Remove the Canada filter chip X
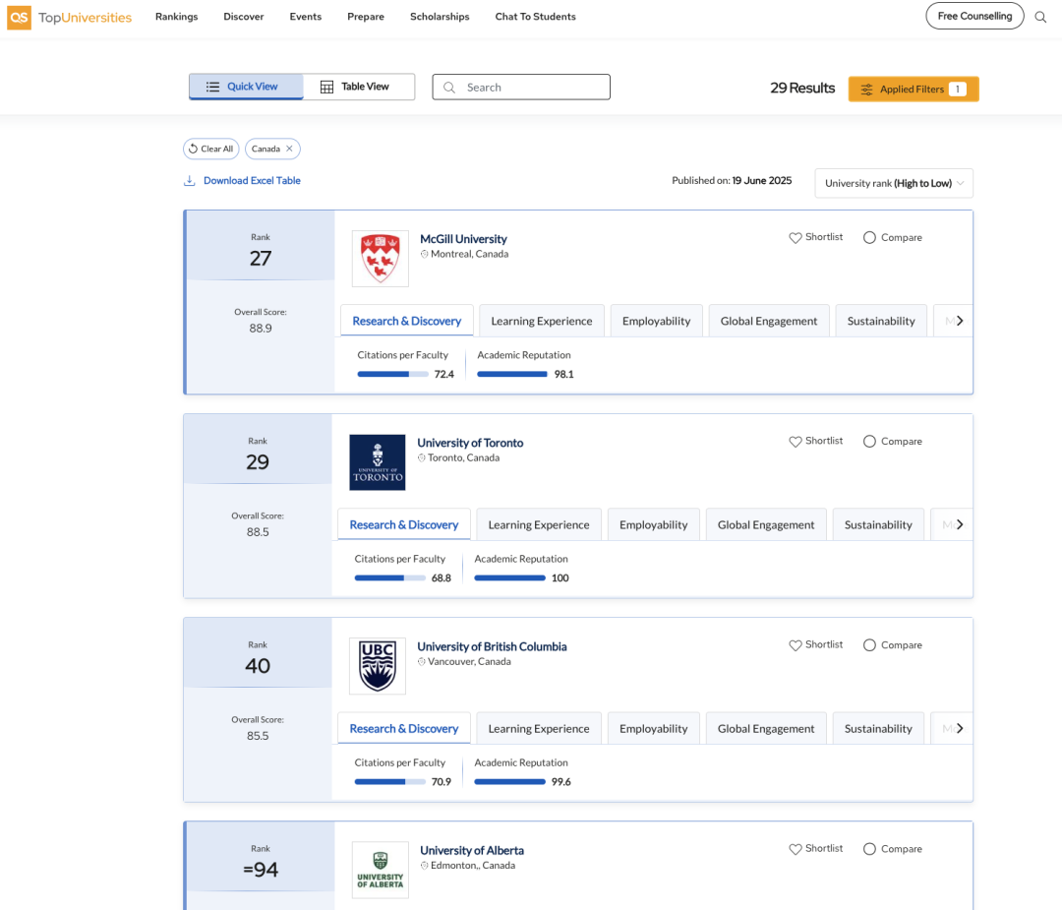This screenshot has height=910, width=1062. [289, 149]
